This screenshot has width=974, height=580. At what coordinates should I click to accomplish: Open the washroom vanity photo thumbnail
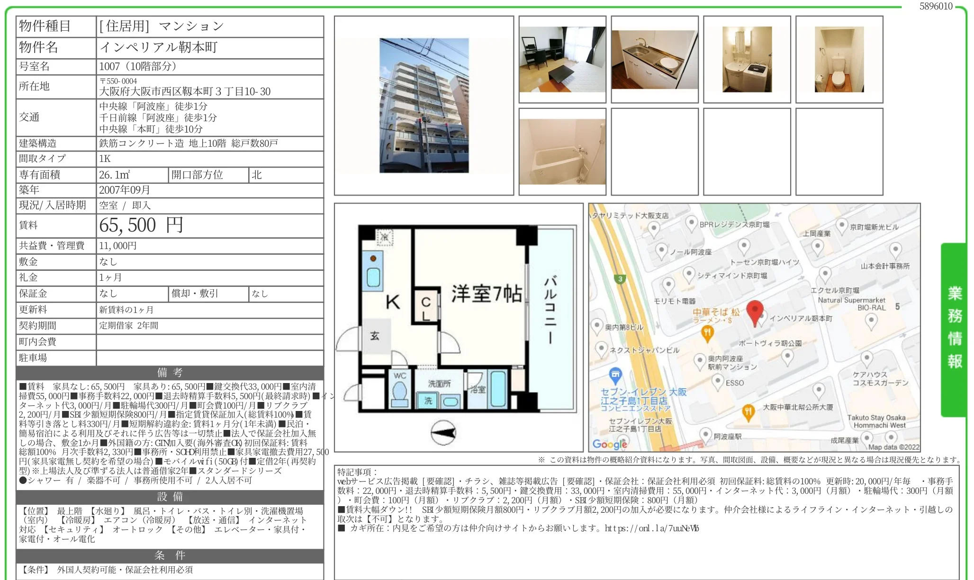click(747, 59)
